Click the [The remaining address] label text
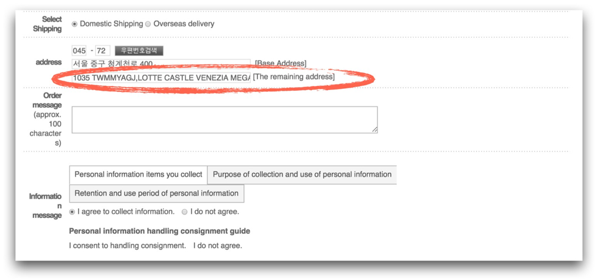This screenshot has width=602, height=280. click(x=294, y=77)
